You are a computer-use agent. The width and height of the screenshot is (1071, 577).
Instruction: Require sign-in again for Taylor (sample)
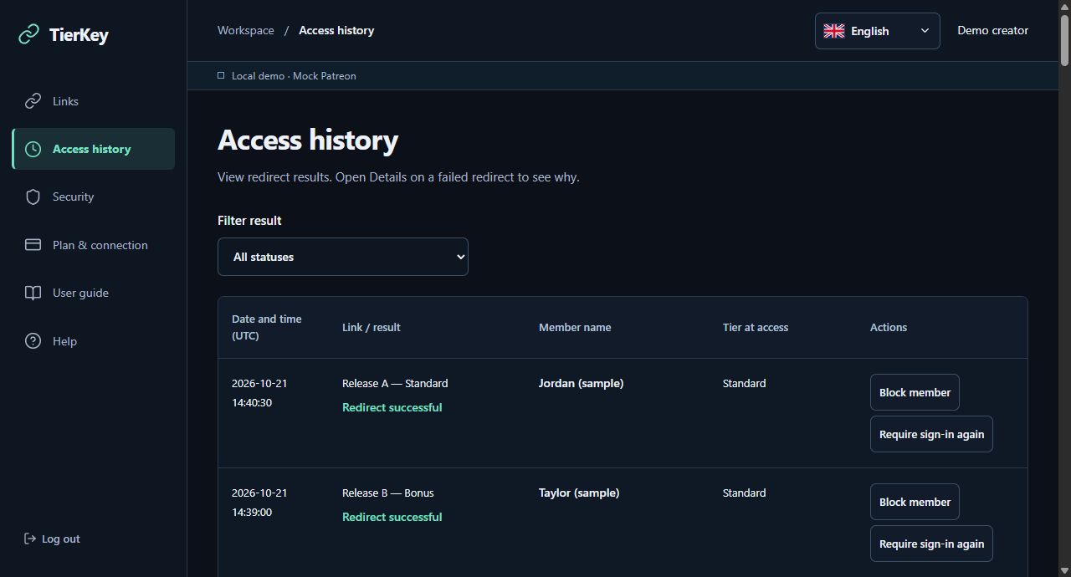(x=931, y=544)
